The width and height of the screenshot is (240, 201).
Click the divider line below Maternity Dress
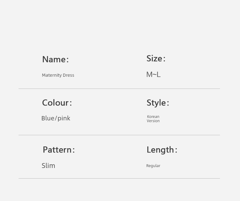pyautogui.click(x=119, y=89)
